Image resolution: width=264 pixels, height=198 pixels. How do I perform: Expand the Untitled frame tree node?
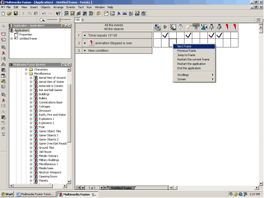11,39
